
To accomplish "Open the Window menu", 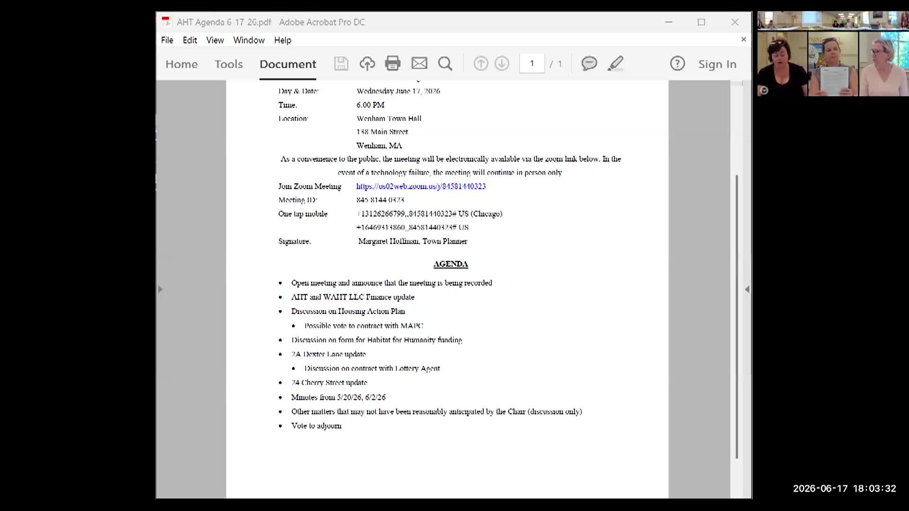I will 249,40.
